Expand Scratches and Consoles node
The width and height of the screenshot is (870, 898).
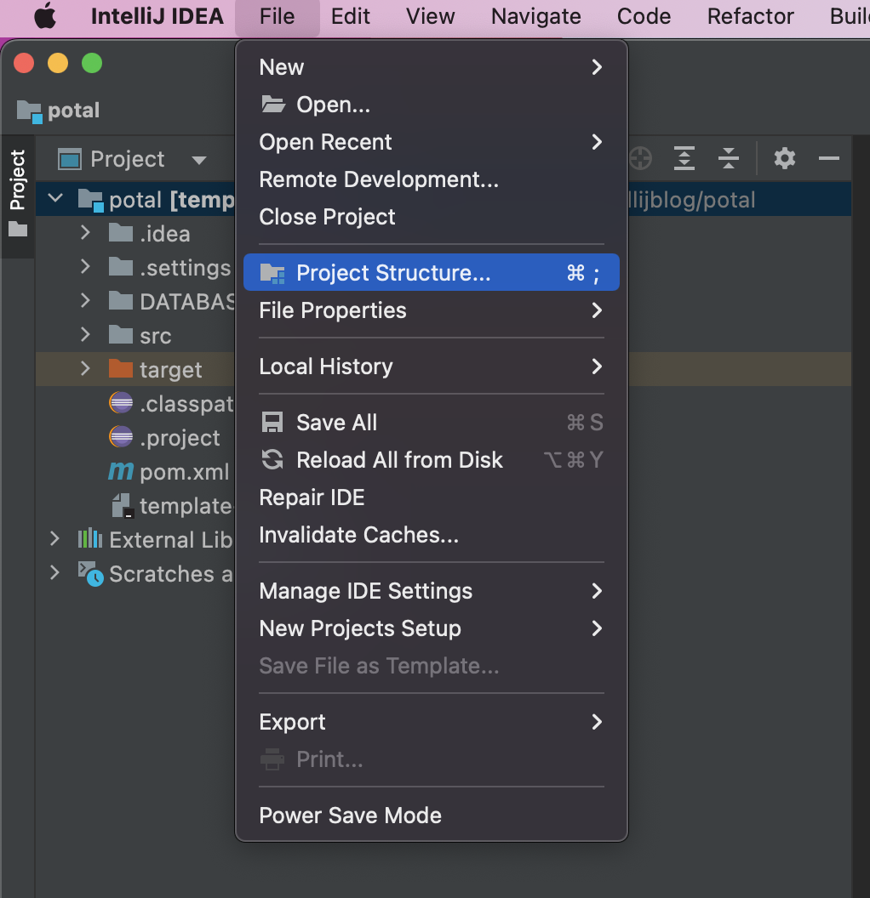pyautogui.click(x=54, y=572)
